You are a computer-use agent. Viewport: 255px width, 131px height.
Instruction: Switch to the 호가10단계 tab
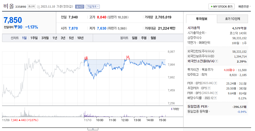click(x=232, y=19)
